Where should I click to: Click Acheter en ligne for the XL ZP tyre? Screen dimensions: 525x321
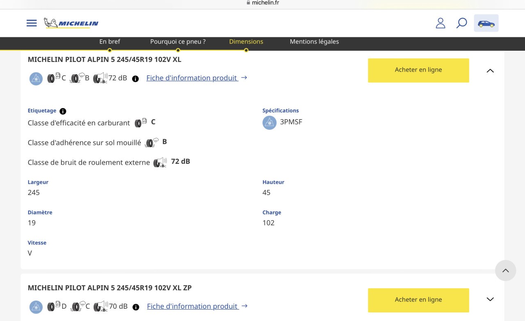418,300
